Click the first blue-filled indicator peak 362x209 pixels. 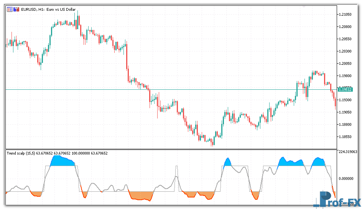click(61, 161)
